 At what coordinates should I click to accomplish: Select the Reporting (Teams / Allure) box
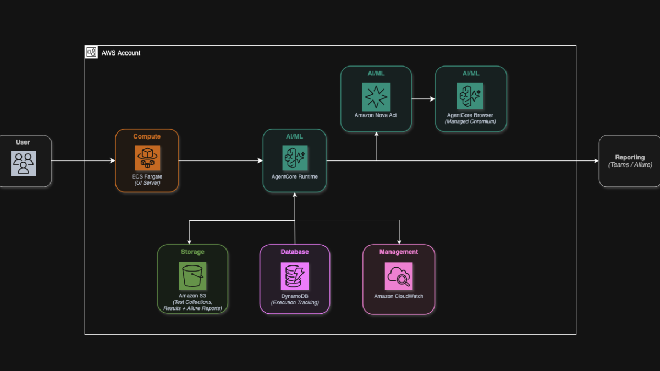coord(630,161)
